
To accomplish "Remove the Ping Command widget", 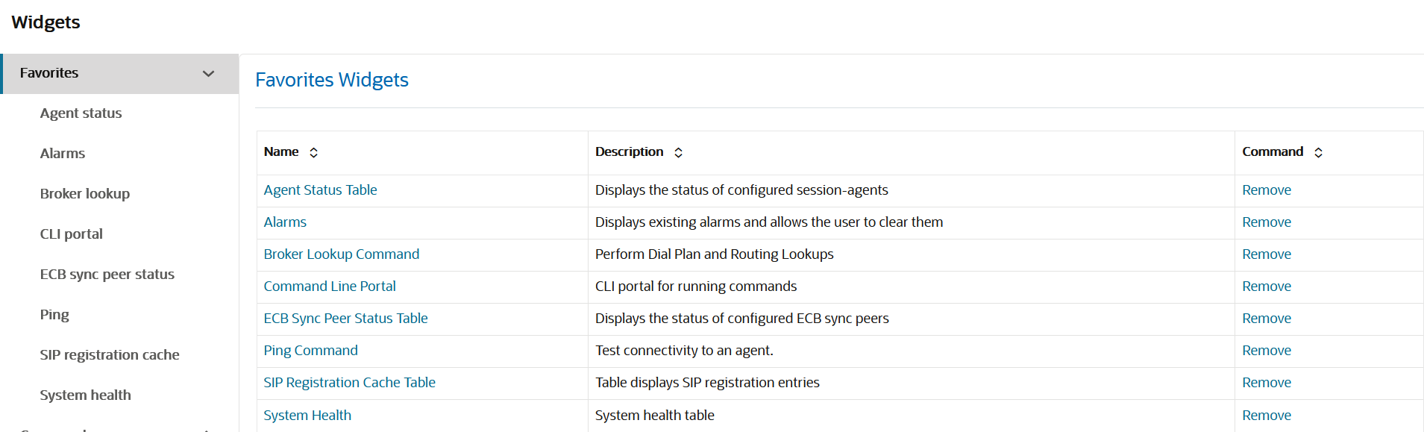I will click(1266, 350).
